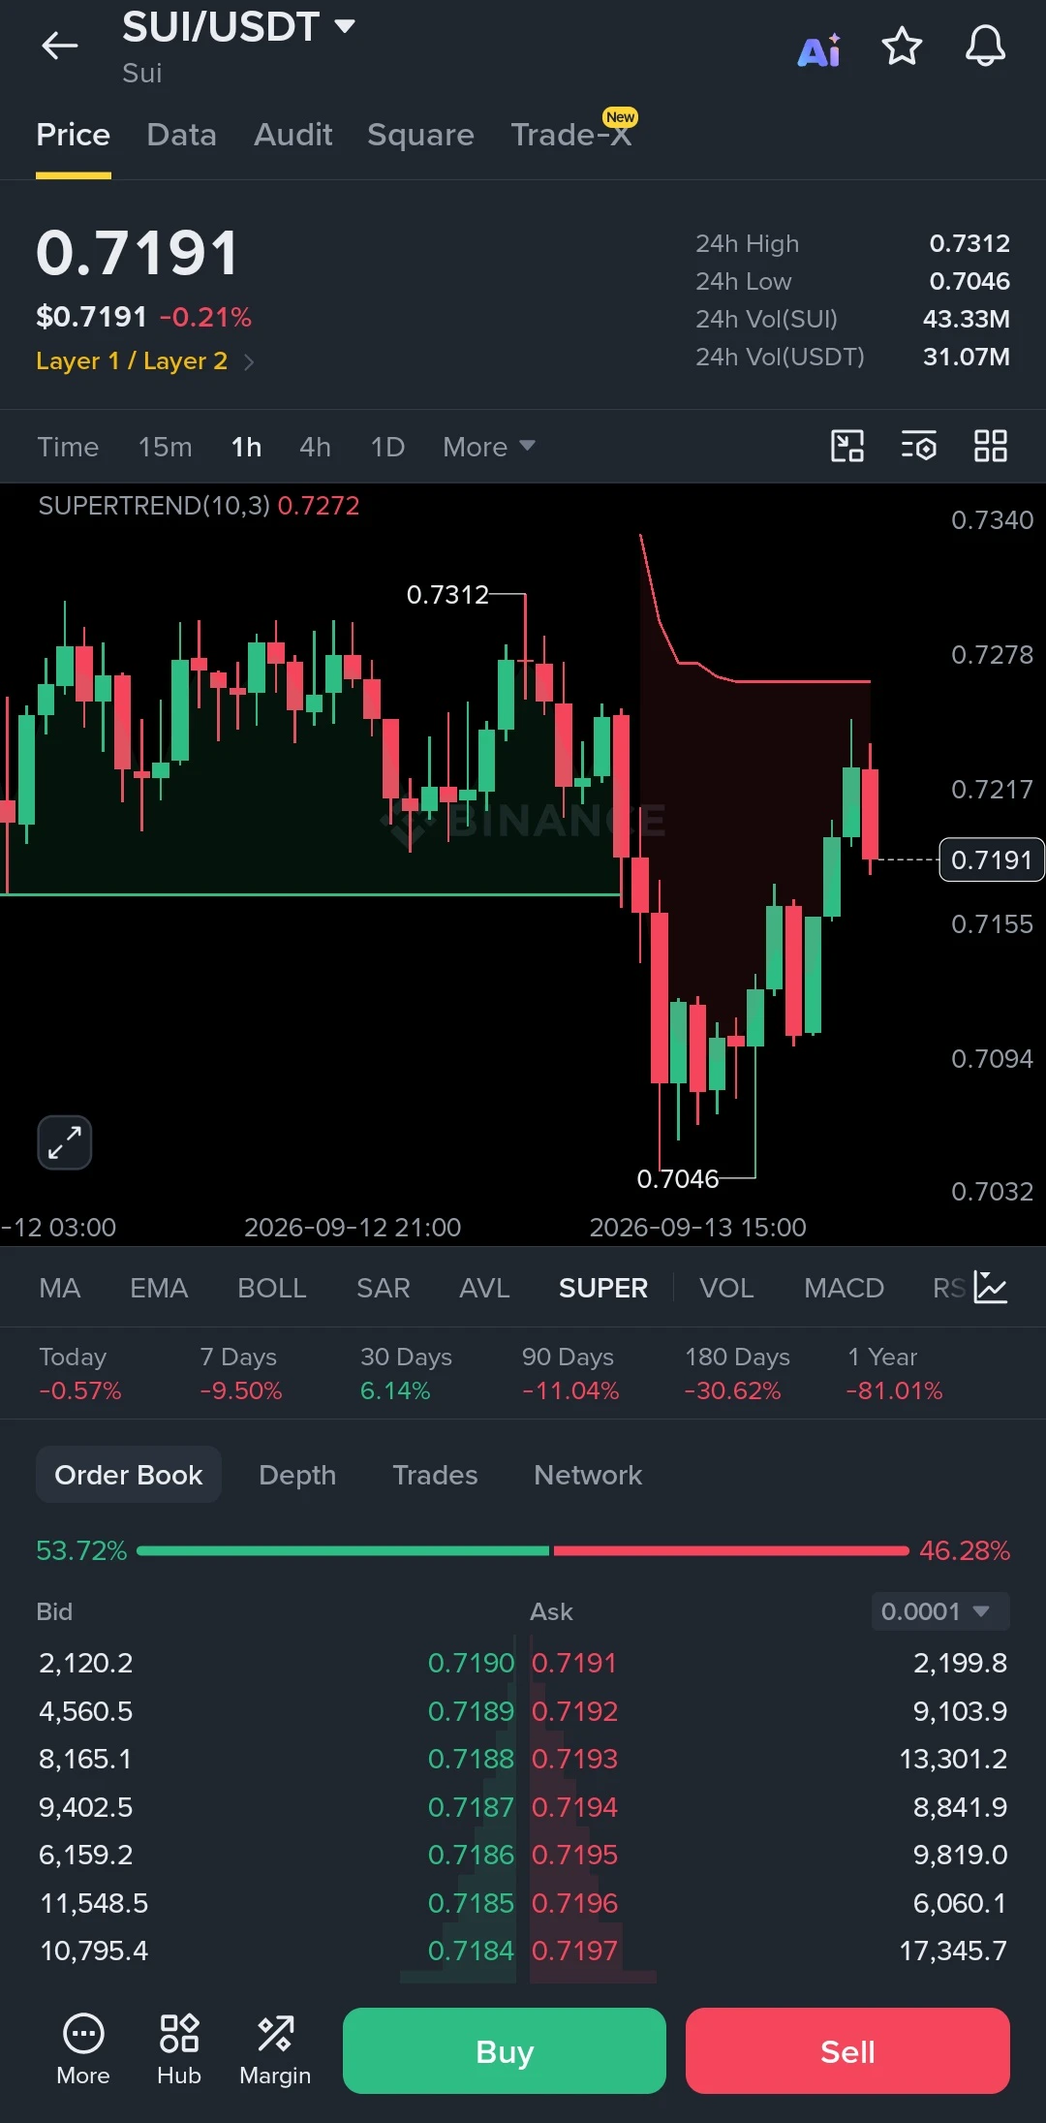The image size is (1046, 2123).
Task: Tap the red Sell button
Action: (x=847, y=2050)
